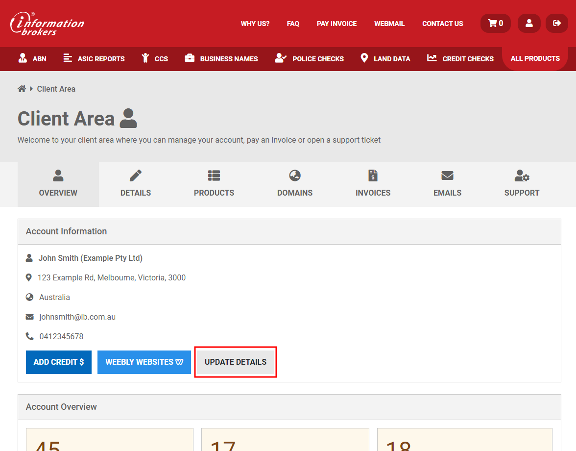This screenshot has height=451, width=576.
Task: Open ASIC Reports in navigation bar
Action: 94,59
